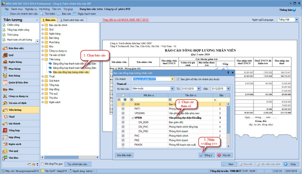The width and height of the screenshot is (302, 174).
Task: Select Báo cáo tổng hợp lương nhân viên report
Action: coord(71,72)
